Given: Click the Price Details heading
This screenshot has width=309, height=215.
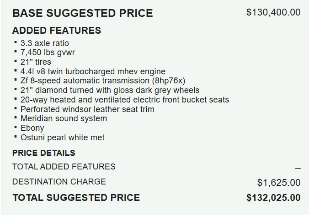Looking at the screenshot, I should (x=44, y=153).
